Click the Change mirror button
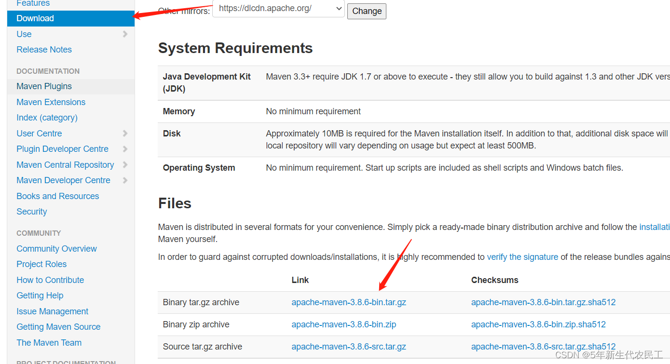Screen dimensions: 670x364 [367, 11]
